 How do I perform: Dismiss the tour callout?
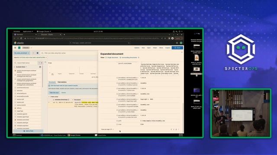tap(64, 93)
